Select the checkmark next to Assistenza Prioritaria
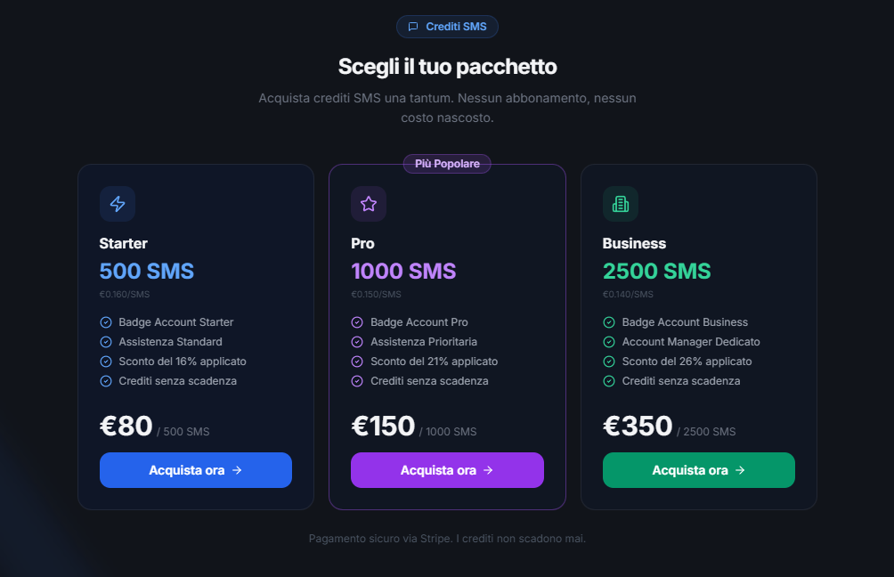 tap(360, 341)
